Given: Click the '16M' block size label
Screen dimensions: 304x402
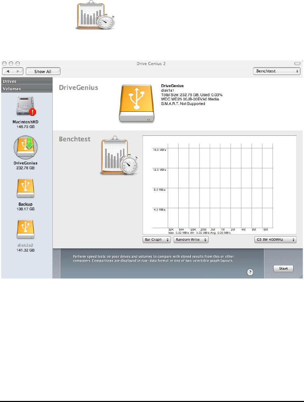Looking at the screenshot, I should [265, 230].
